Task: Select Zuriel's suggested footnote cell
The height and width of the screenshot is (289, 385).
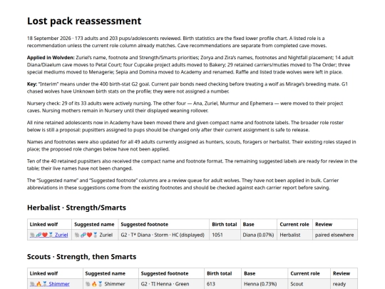Action: coord(164,235)
